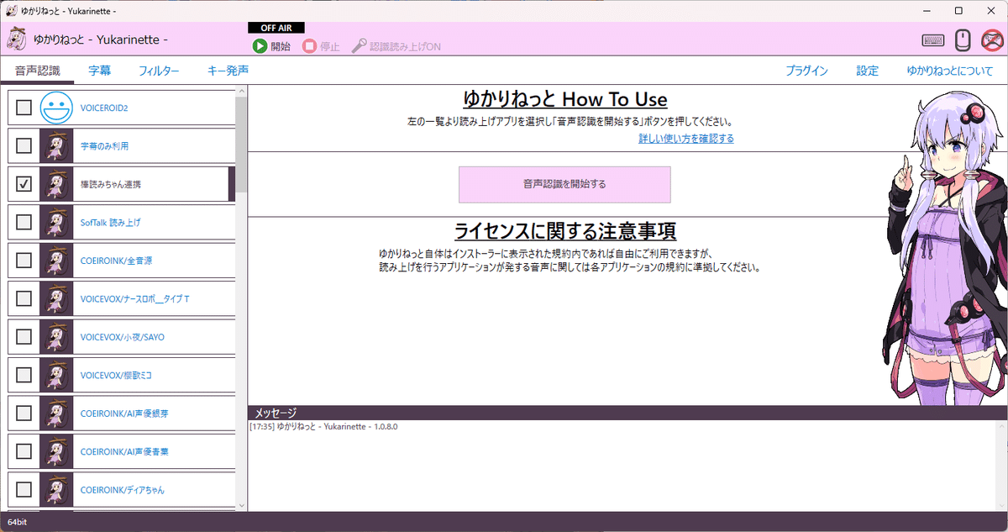The width and height of the screenshot is (1008, 532).
Task: Tick the SofTalk 読み上げ checkbox
Action: pyautogui.click(x=24, y=222)
